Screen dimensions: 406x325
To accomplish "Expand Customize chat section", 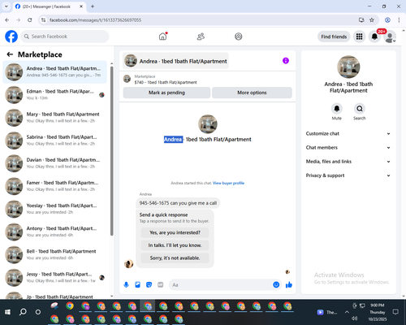I will click(348, 133).
